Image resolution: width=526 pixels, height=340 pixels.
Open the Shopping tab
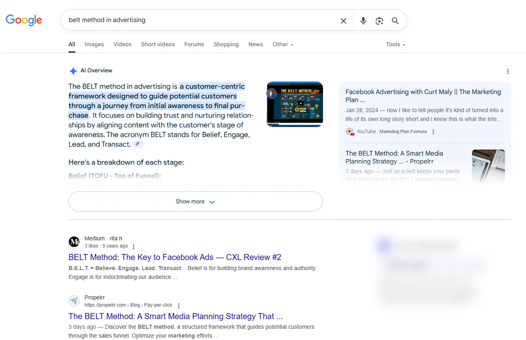pyautogui.click(x=226, y=44)
